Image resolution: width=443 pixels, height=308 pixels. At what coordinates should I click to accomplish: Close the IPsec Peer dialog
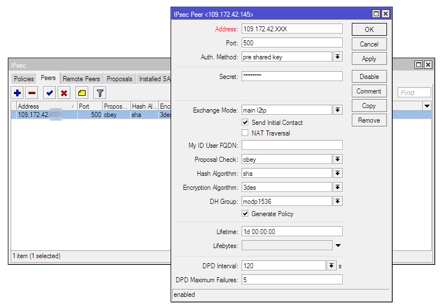pos(385,14)
